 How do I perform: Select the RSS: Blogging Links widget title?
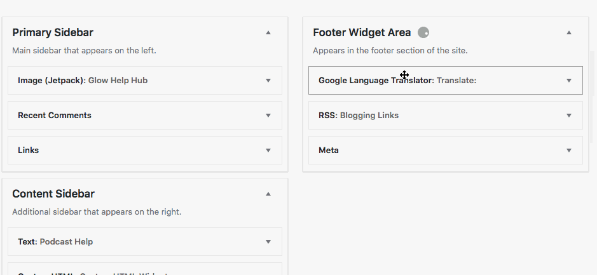pyautogui.click(x=359, y=116)
